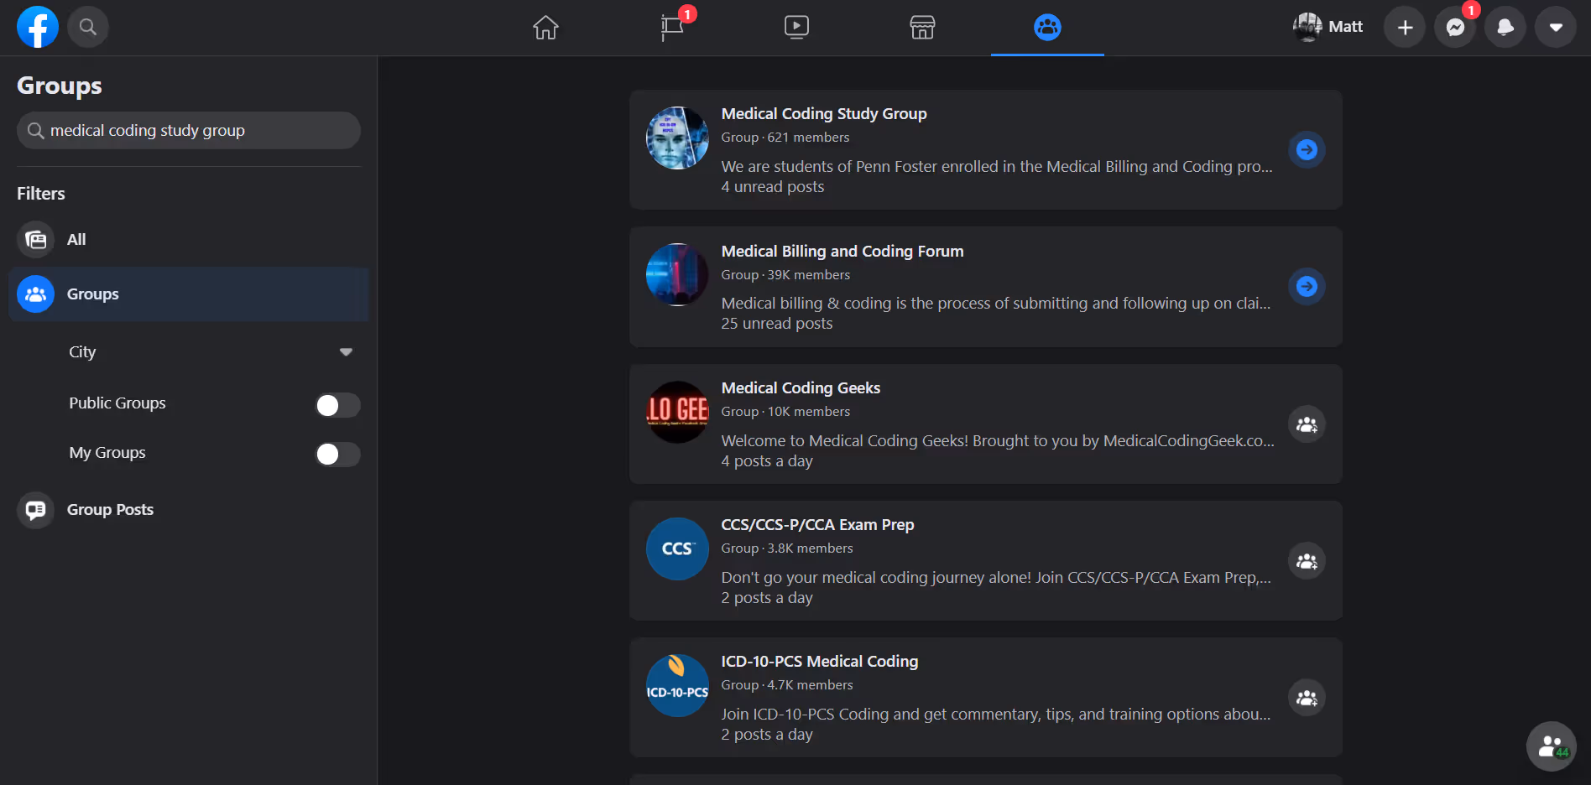
Task: Open the Pages flag icon
Action: tap(671, 28)
